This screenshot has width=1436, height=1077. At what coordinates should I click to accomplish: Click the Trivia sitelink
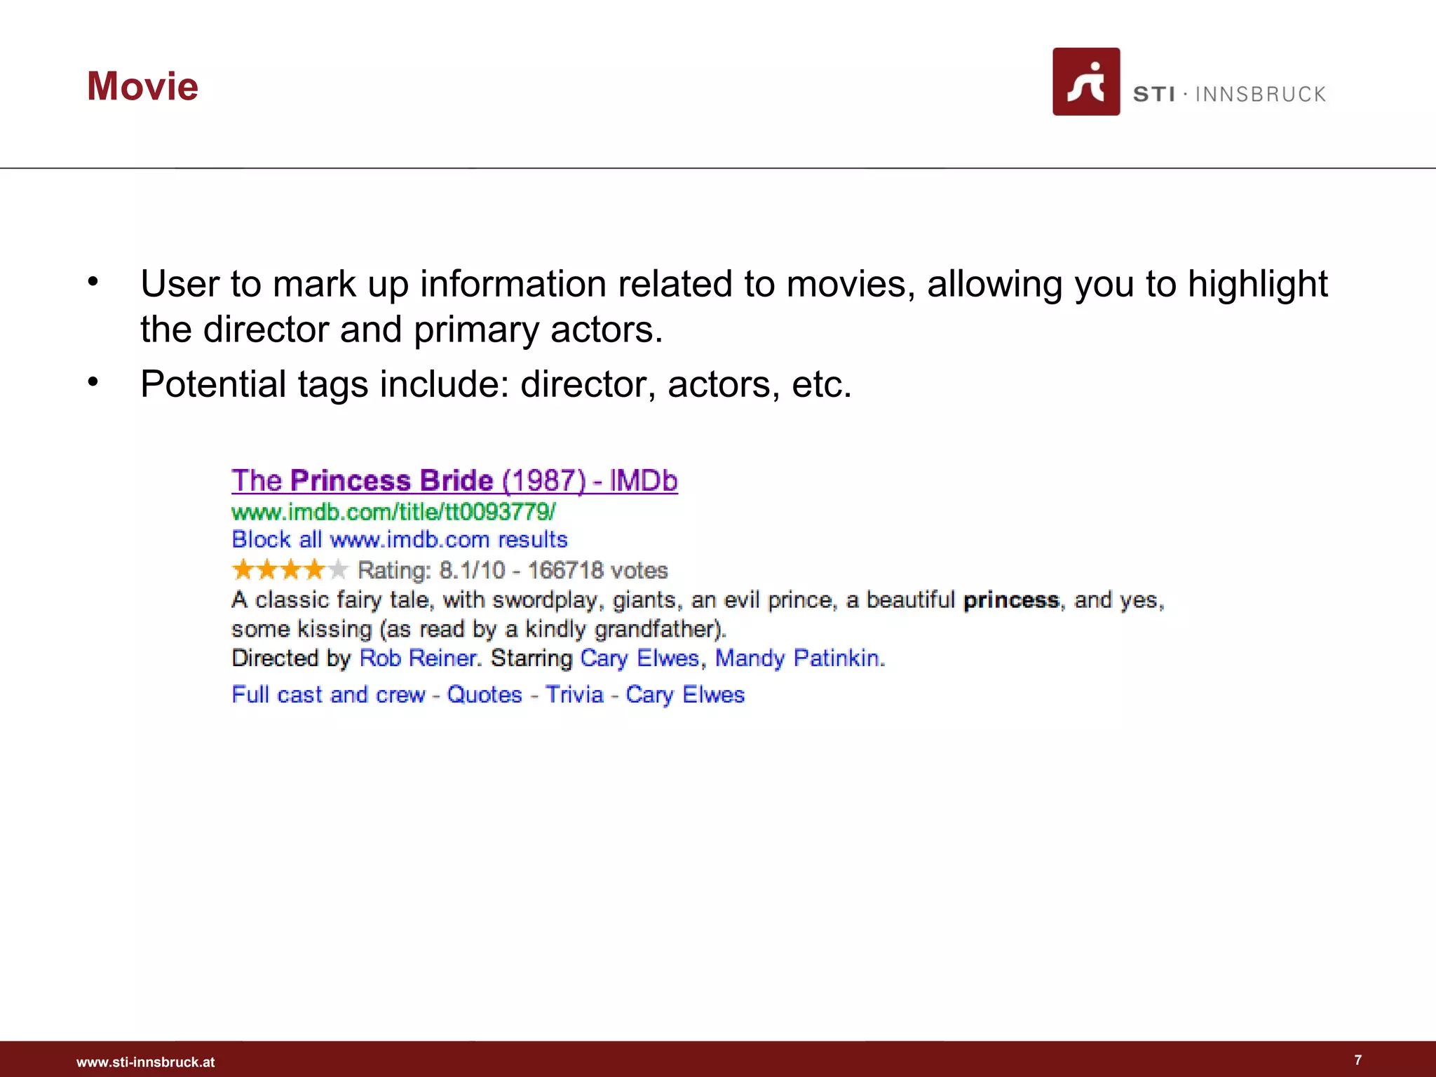[574, 694]
